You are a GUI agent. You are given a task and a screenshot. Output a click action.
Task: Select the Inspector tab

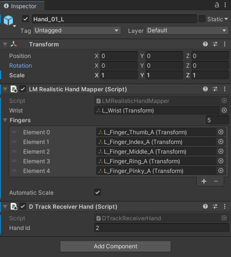pos(22,6)
